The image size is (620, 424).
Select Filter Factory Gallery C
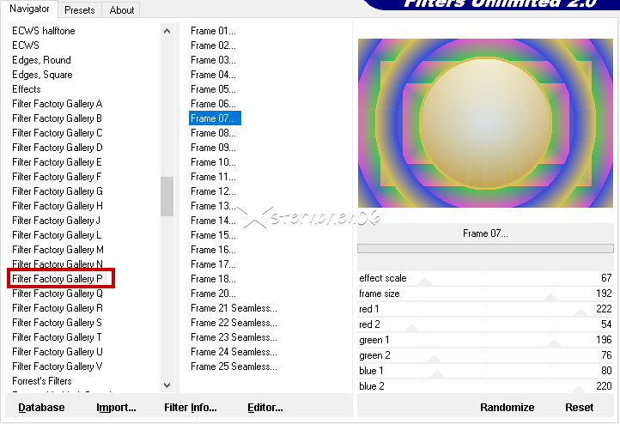coord(58,133)
